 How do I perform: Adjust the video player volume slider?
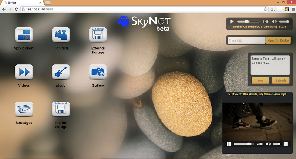pos(277,144)
